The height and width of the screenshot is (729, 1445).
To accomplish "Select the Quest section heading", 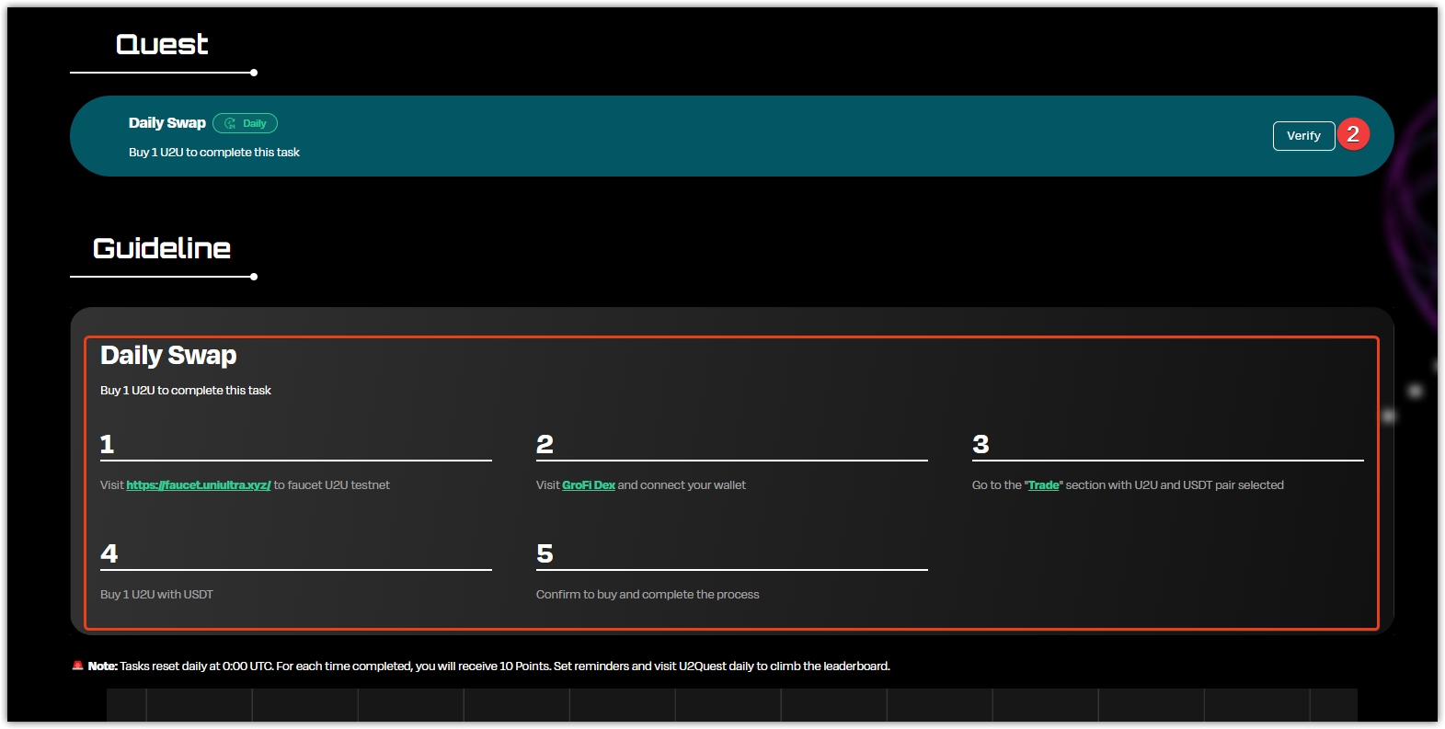I will coord(162,44).
